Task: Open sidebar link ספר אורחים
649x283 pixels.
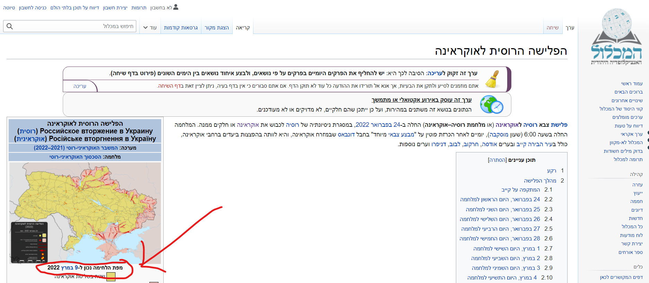Action: [631, 252]
